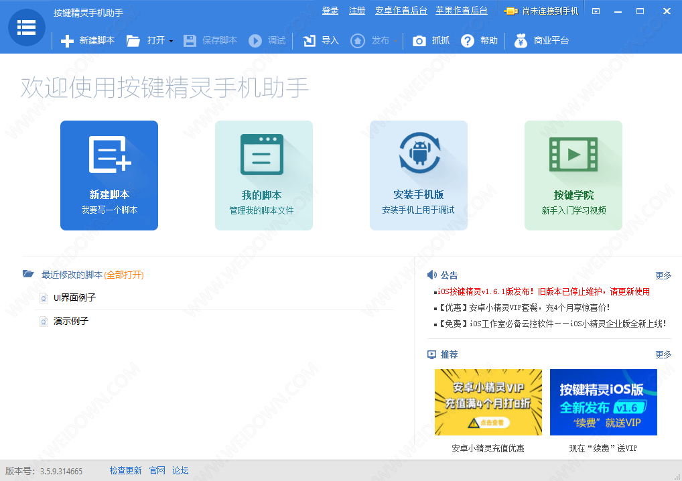
Task: Click file icon next to 演示例子
Action: pyautogui.click(x=44, y=322)
